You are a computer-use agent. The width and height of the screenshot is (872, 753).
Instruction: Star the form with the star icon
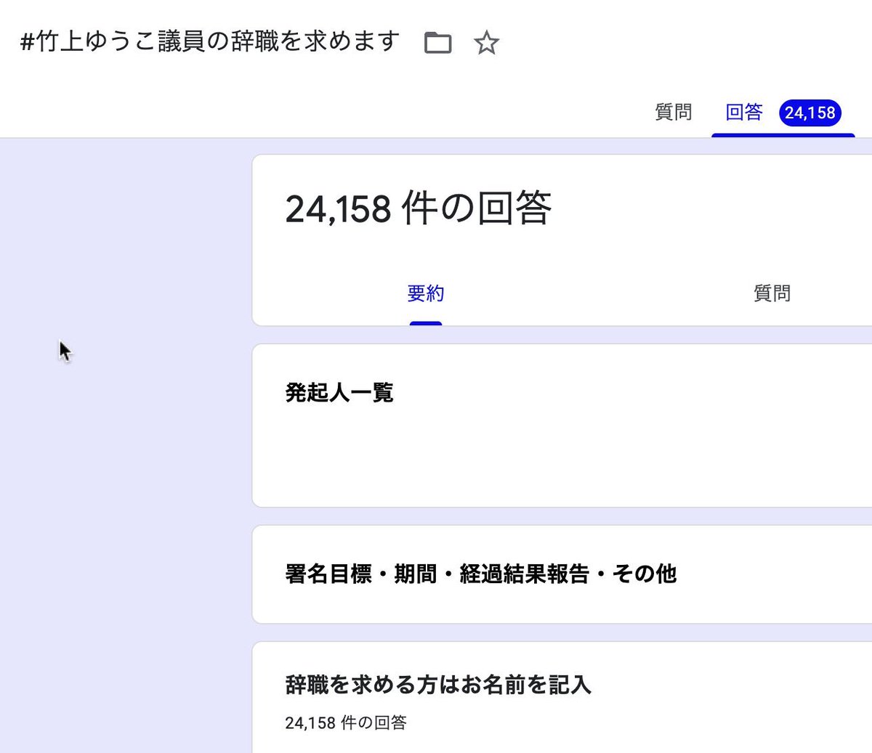tap(486, 43)
